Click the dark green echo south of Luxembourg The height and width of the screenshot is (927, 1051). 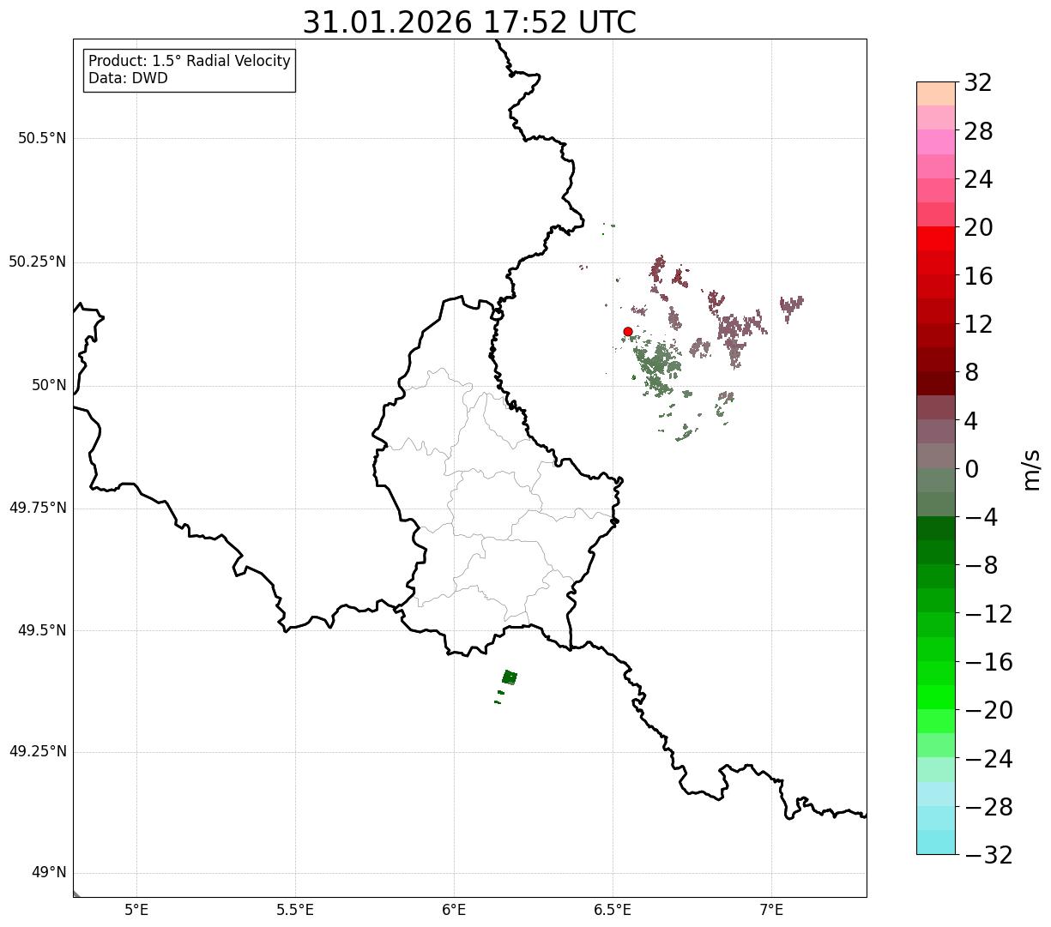[x=510, y=677]
